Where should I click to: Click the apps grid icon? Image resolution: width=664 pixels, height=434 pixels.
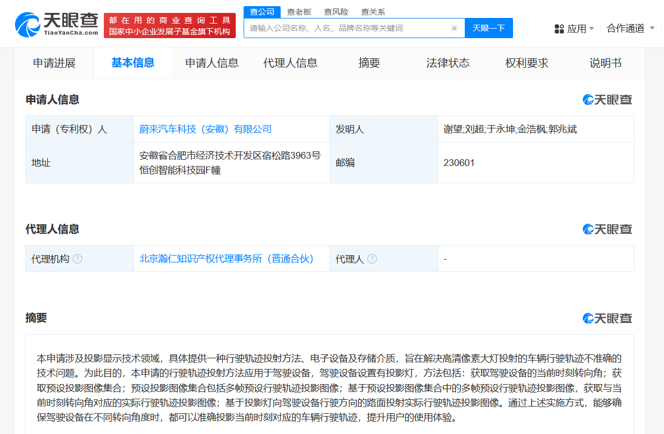559,29
